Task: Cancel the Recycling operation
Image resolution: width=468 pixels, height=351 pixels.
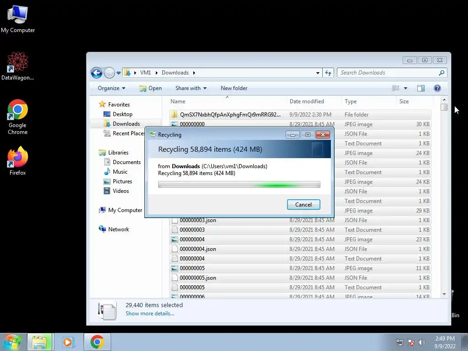Action: pyautogui.click(x=303, y=204)
